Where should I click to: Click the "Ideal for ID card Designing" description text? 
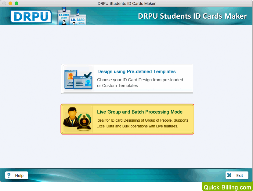142,123
